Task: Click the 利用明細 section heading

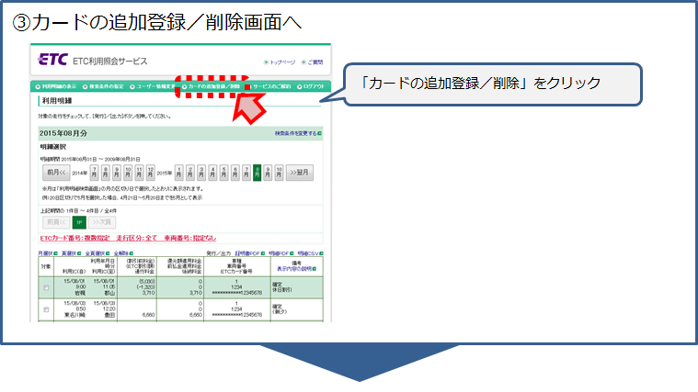Action: (x=57, y=101)
